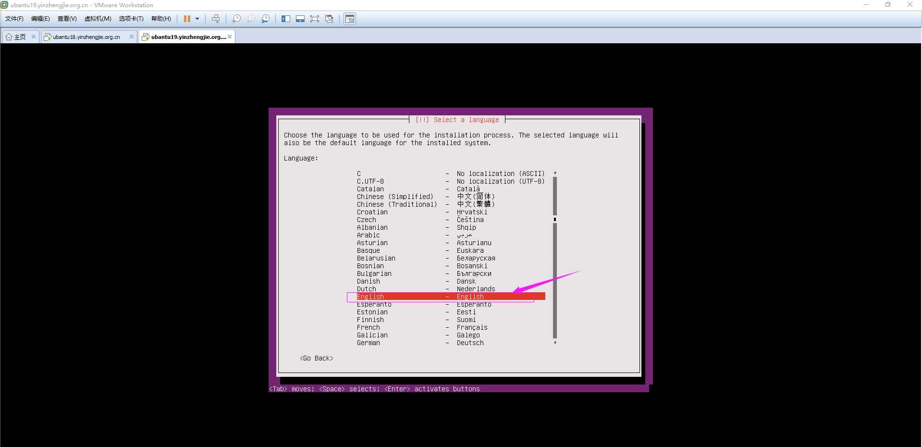This screenshot has height=447, width=922.
Task: Select Chinese (Simplified) language
Action: tap(451, 197)
